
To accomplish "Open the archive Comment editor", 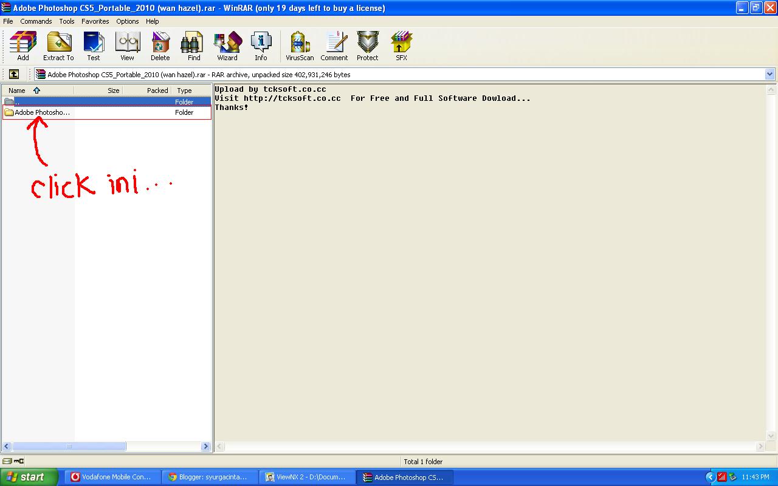I will (334, 46).
